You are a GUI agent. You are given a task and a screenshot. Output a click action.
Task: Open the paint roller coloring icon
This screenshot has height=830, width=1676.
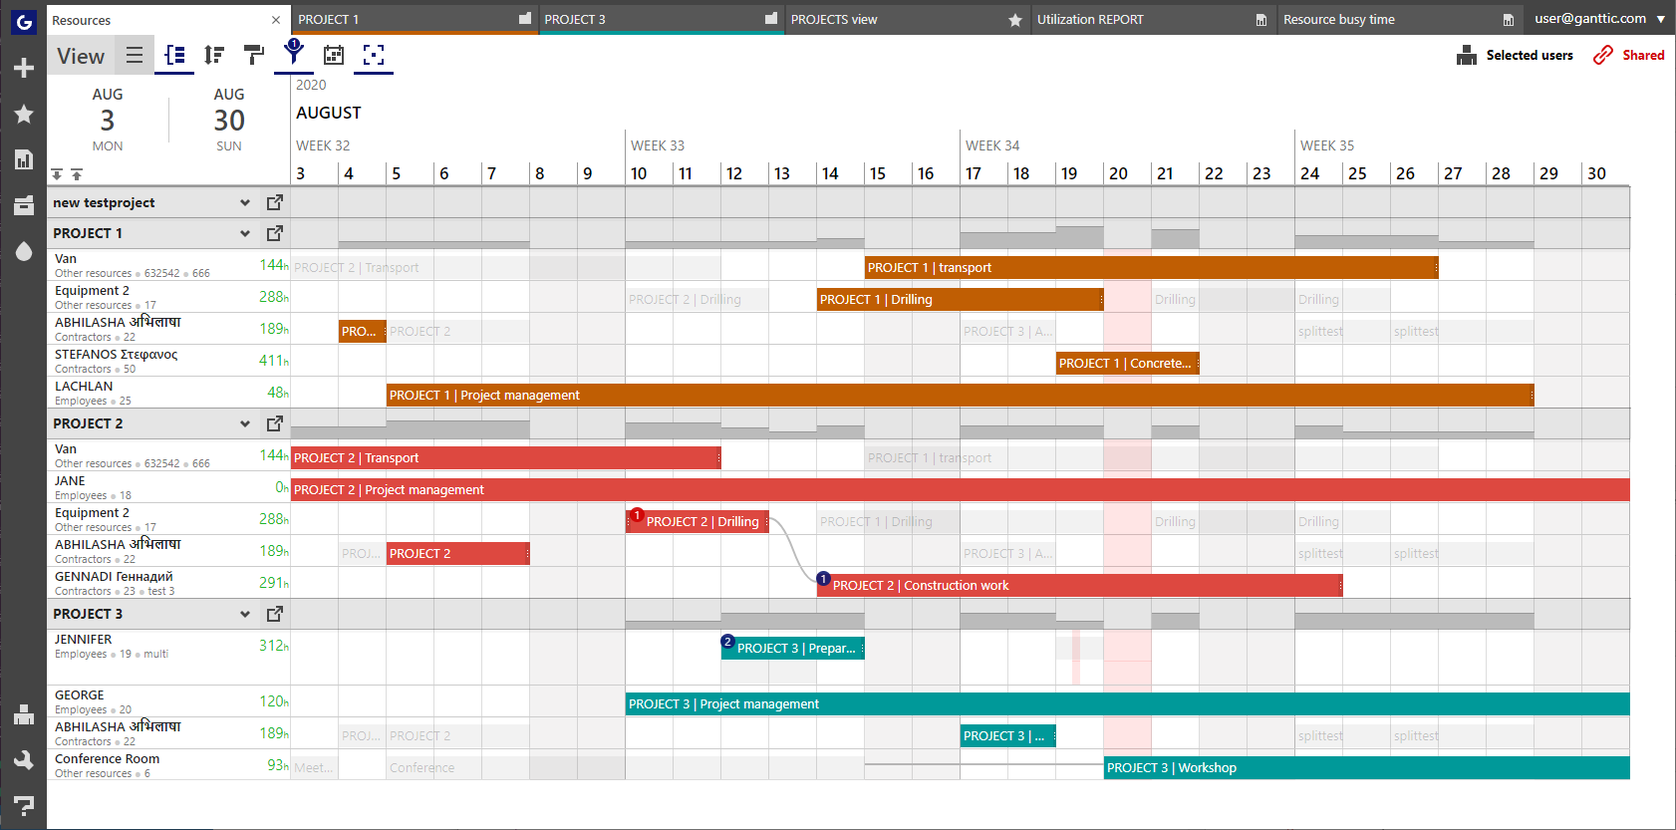(254, 55)
